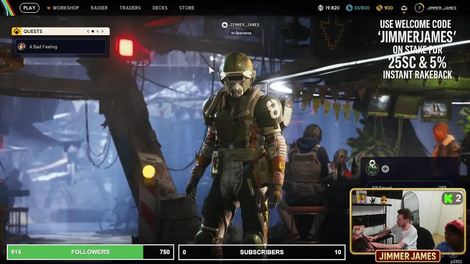Switch to the Raider tab
Viewport: 470px width, 264px height.
click(x=99, y=8)
